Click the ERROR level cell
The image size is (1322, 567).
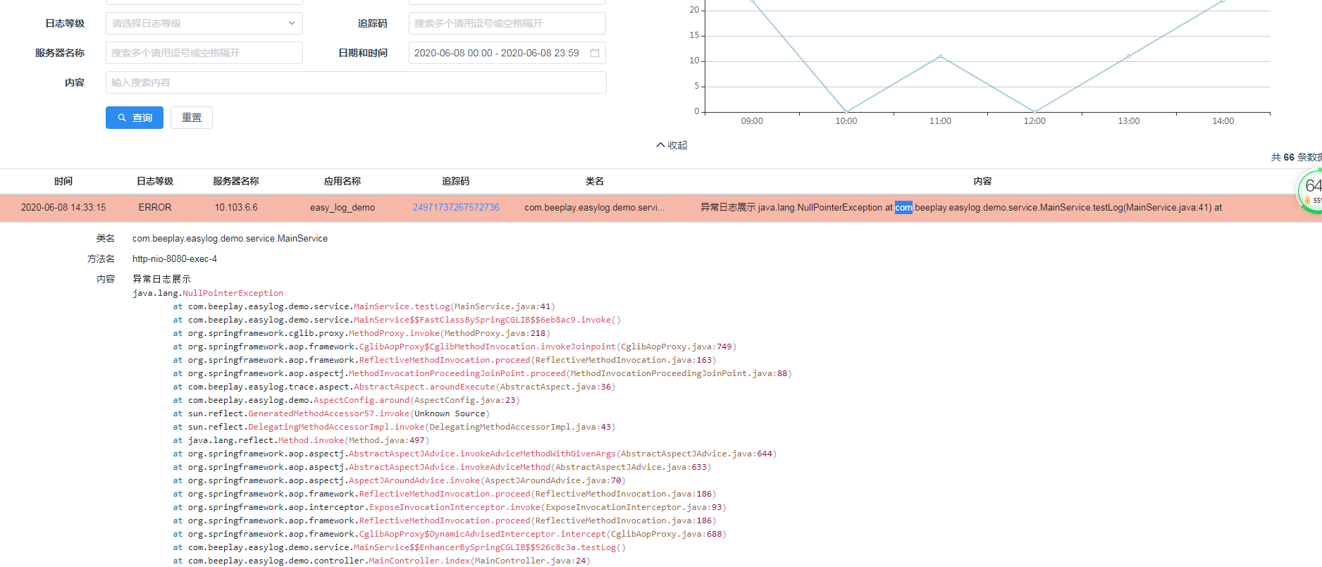pyautogui.click(x=155, y=207)
